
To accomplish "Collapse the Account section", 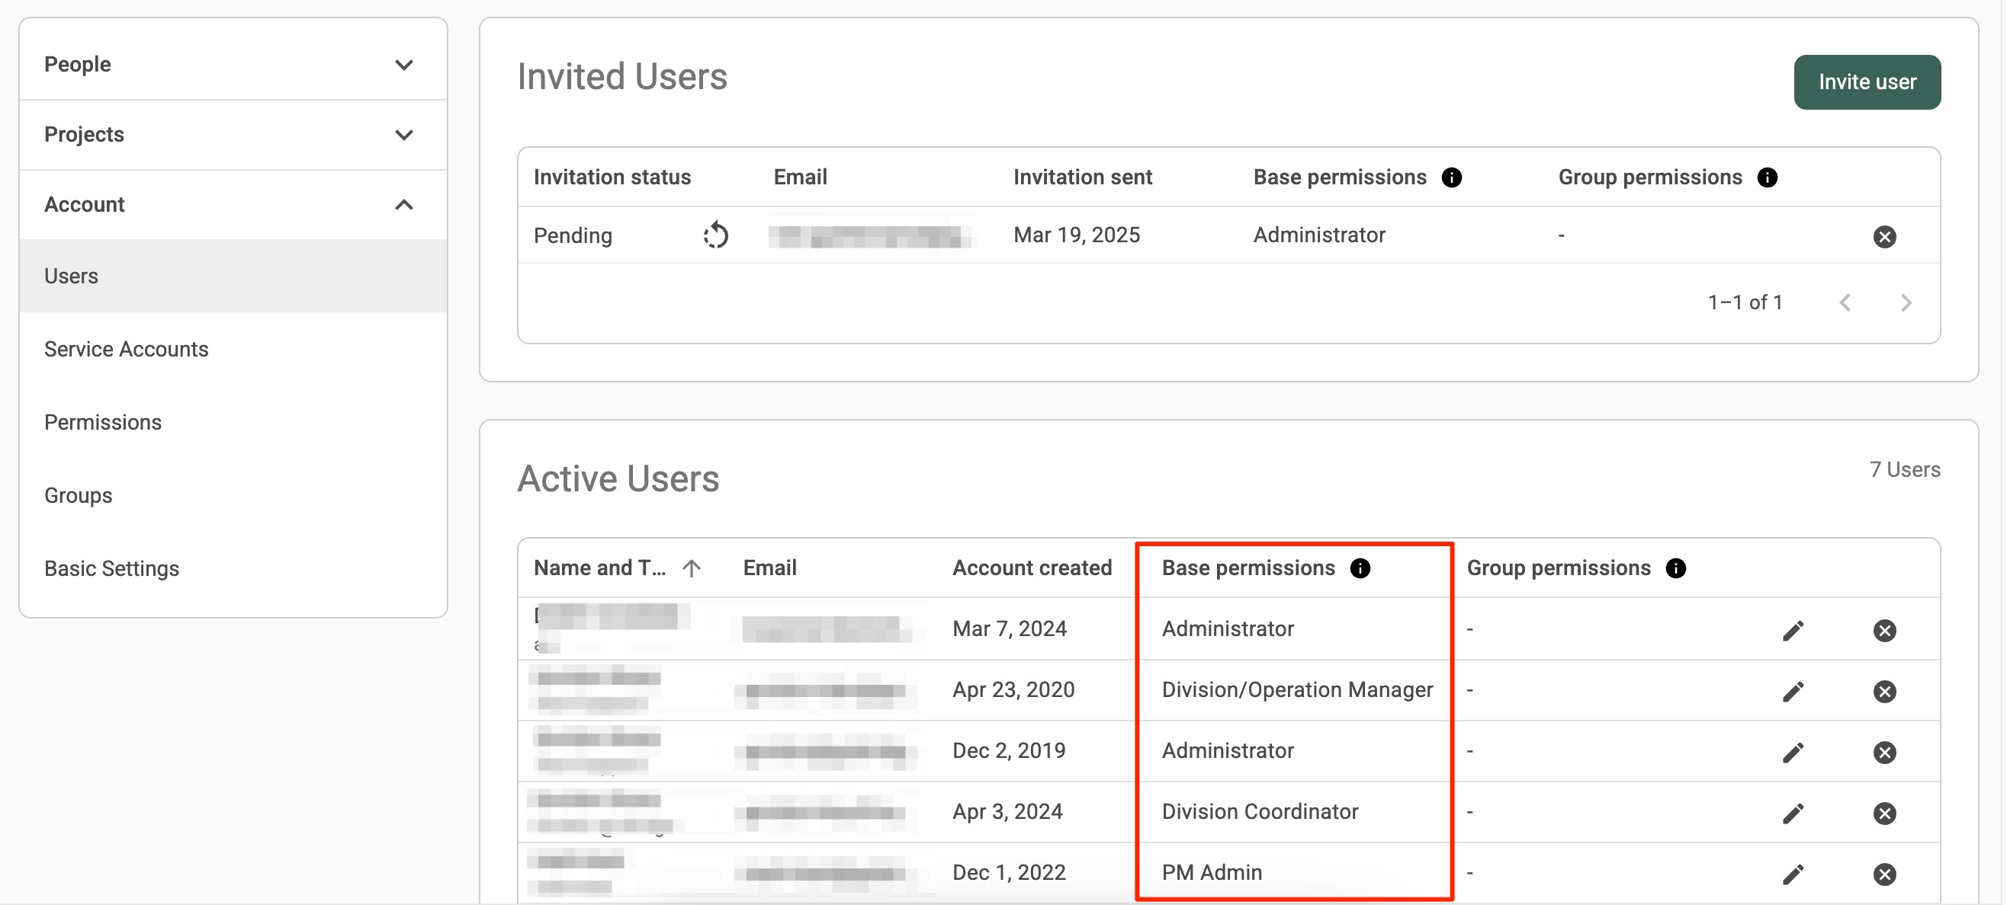I will click(x=233, y=204).
